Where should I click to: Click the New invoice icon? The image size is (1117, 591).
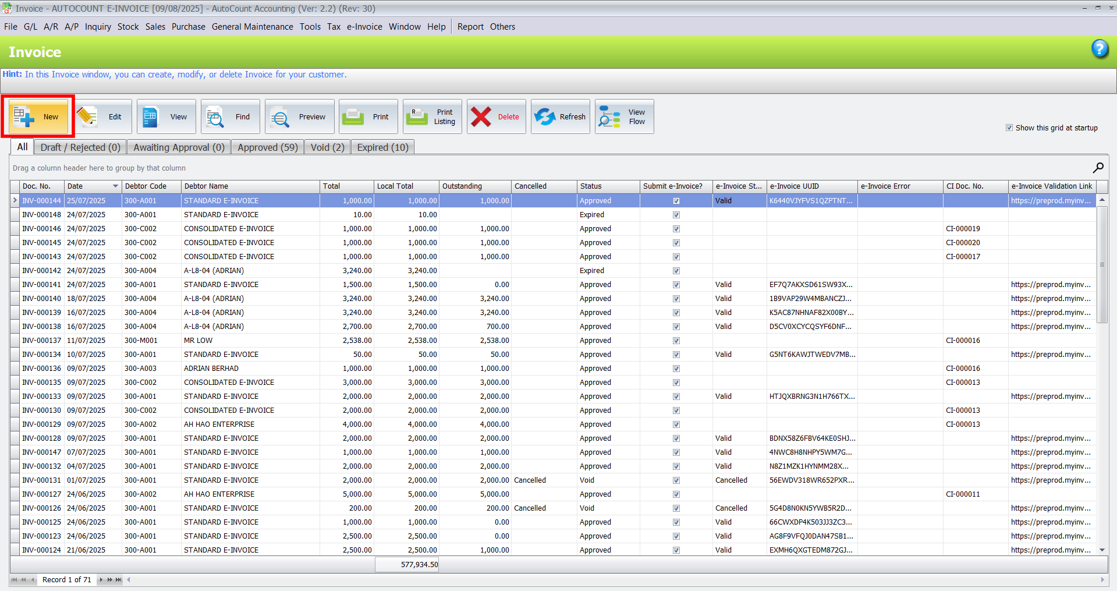point(24,116)
